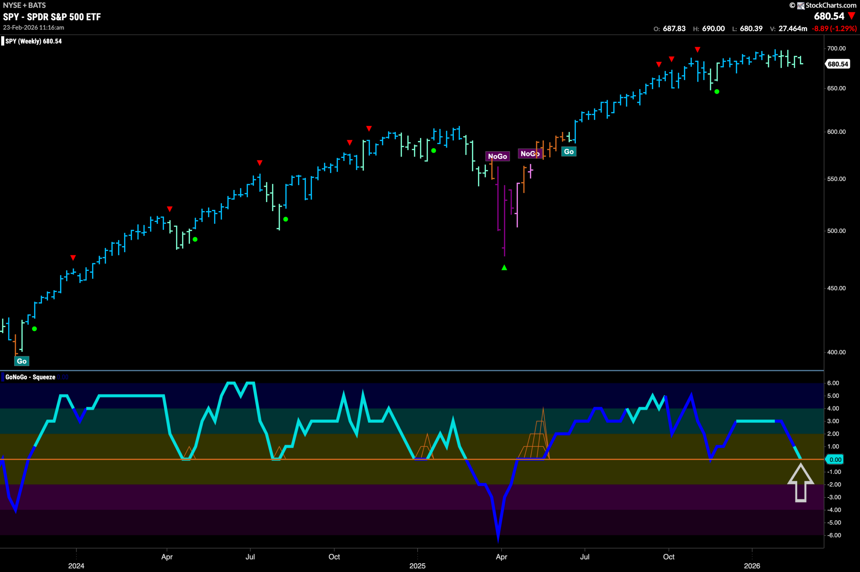Screen dimensions: 860x572
Task: Click the NYSE + BATS exchange label
Action: [x=25, y=5]
